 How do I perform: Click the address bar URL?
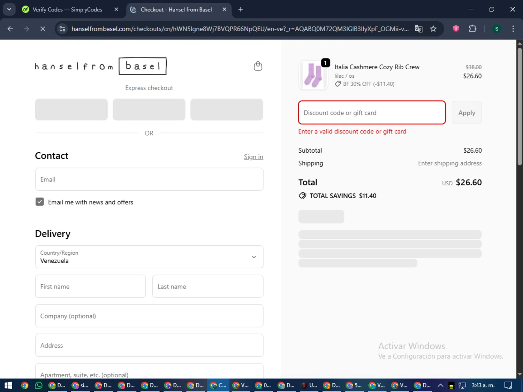(240, 29)
